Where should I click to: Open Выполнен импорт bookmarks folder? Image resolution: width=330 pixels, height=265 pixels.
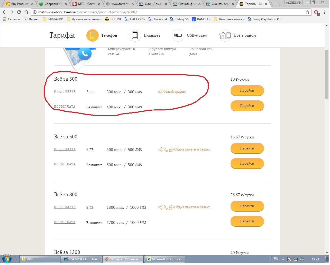point(229,19)
